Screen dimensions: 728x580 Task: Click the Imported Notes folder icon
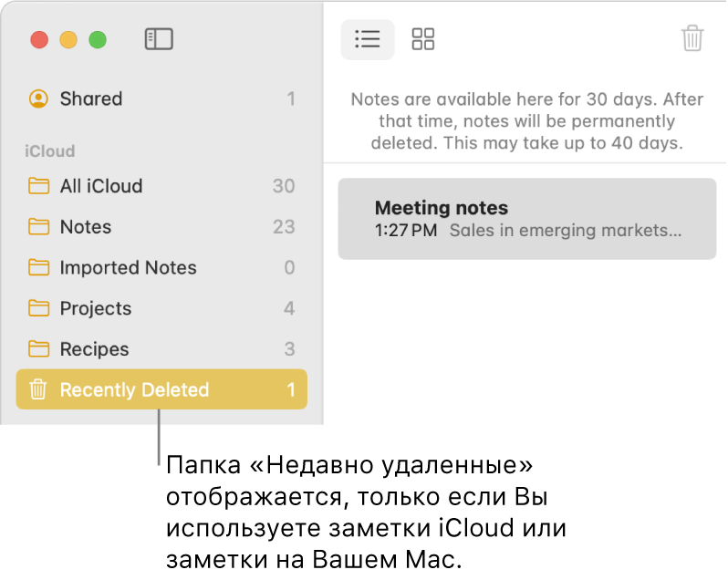click(x=38, y=268)
